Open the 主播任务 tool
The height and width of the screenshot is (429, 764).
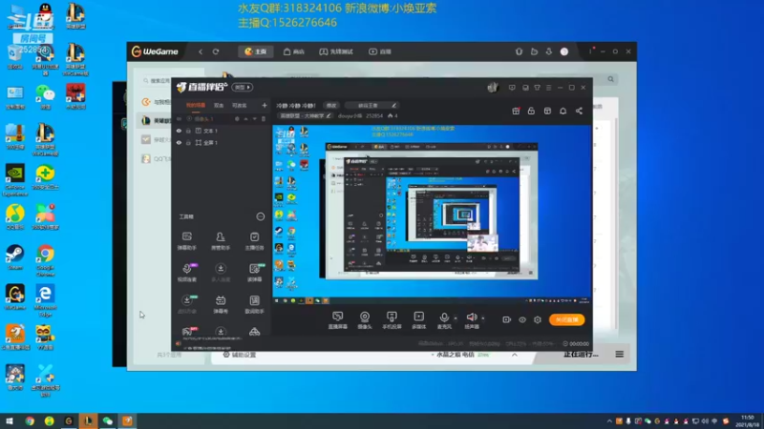(254, 241)
